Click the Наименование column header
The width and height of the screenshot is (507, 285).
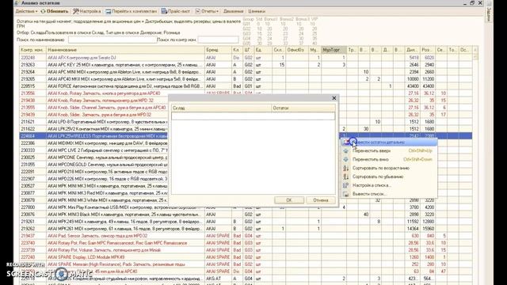(125, 50)
